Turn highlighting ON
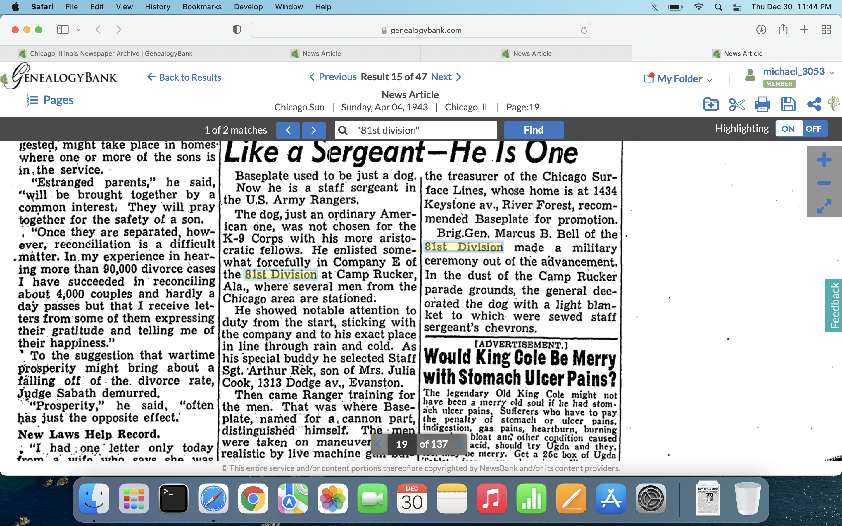Viewport: 842px width, 526px height. click(x=788, y=129)
